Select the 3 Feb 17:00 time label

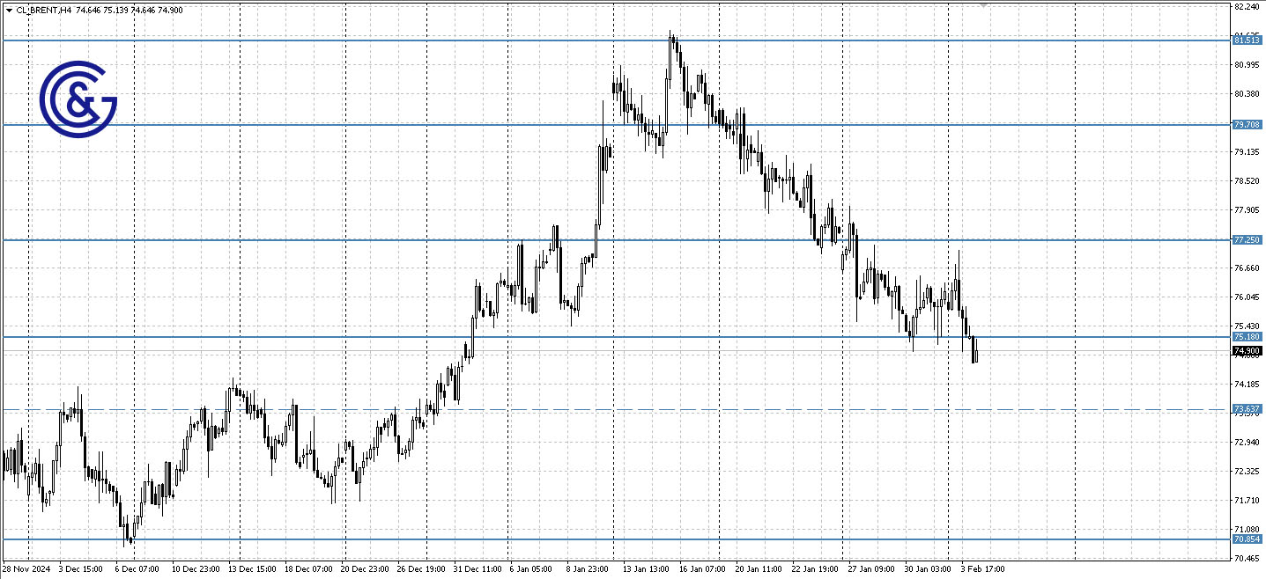[984, 569]
